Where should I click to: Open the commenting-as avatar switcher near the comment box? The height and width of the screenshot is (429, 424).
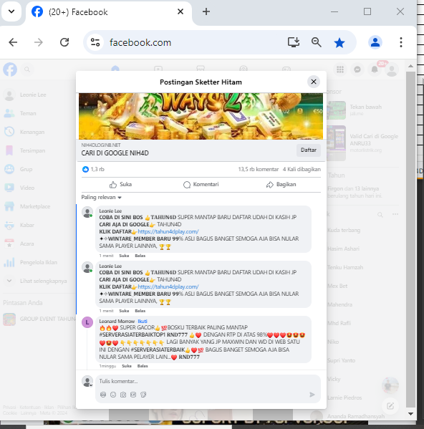87,382
